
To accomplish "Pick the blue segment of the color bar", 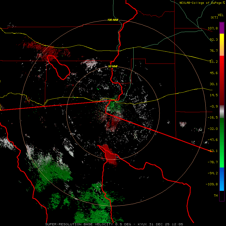I will point(222,179).
